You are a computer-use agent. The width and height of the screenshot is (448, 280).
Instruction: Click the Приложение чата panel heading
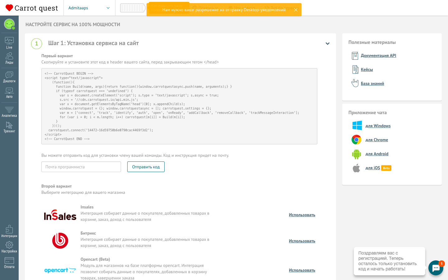pyautogui.click(x=367, y=113)
